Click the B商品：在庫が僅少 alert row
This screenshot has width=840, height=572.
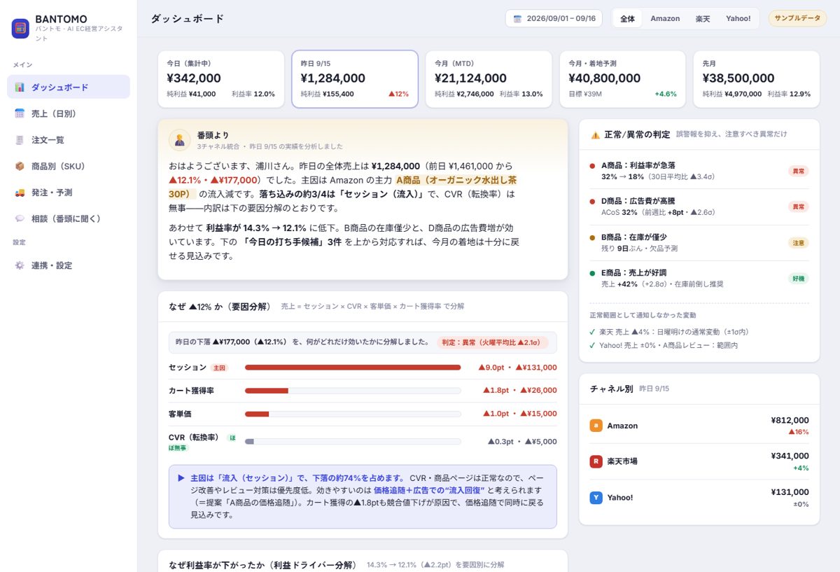point(699,243)
